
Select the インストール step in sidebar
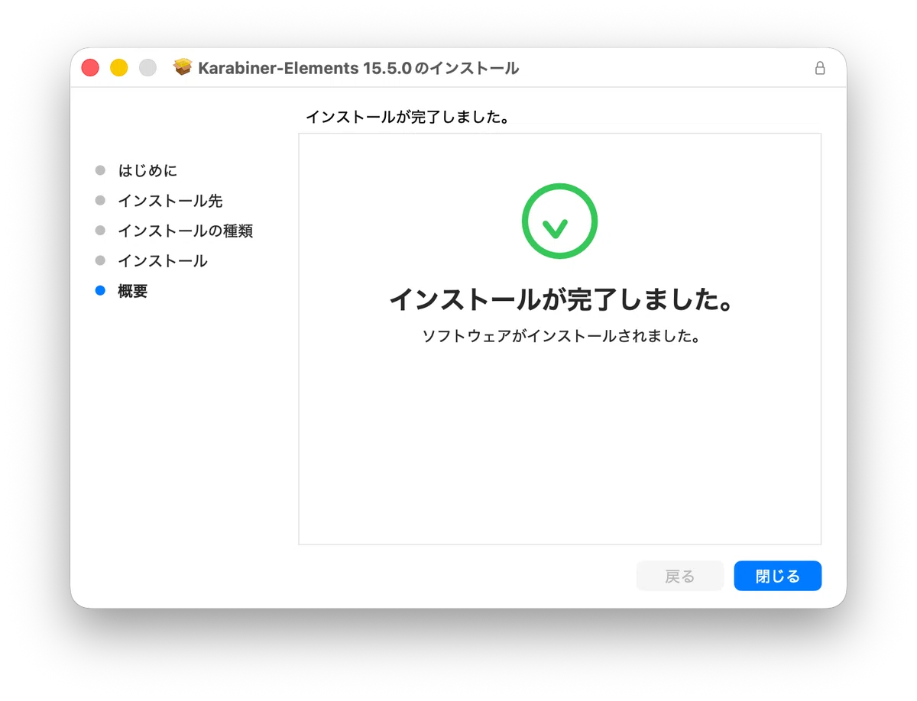[x=163, y=261]
